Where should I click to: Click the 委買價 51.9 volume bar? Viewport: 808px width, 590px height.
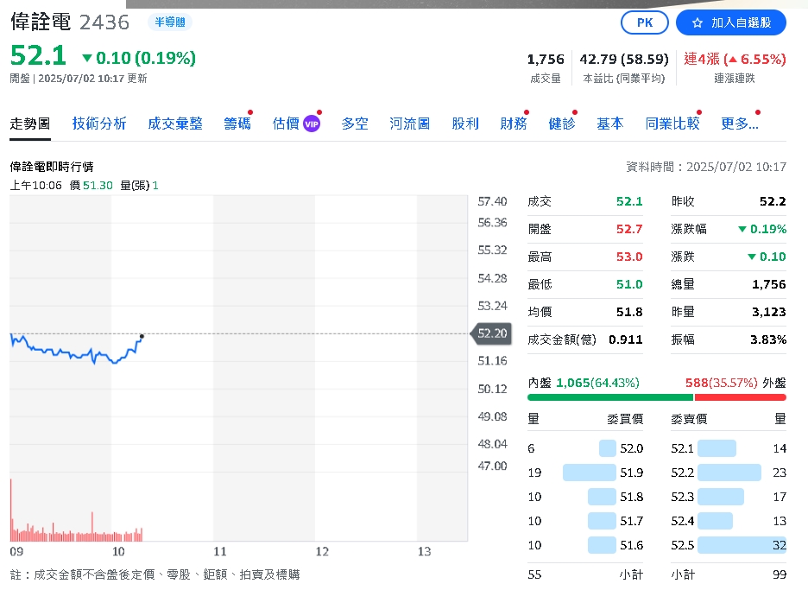point(590,473)
